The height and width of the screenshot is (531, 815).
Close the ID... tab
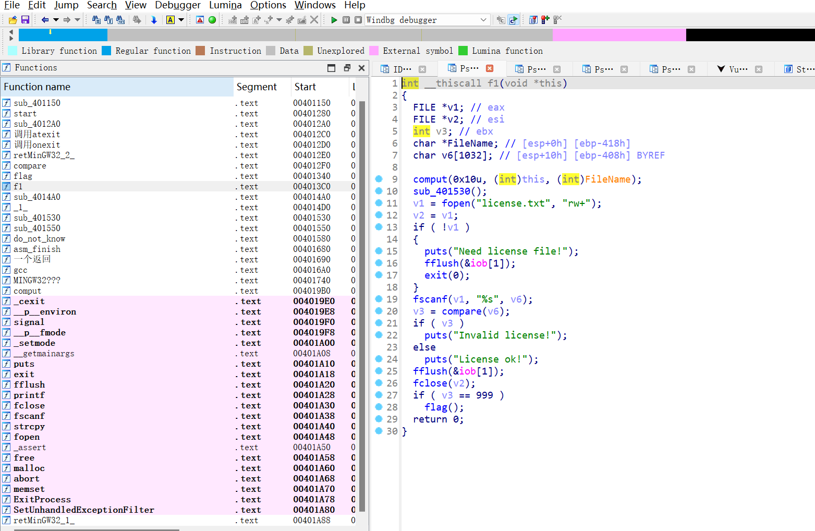click(422, 69)
